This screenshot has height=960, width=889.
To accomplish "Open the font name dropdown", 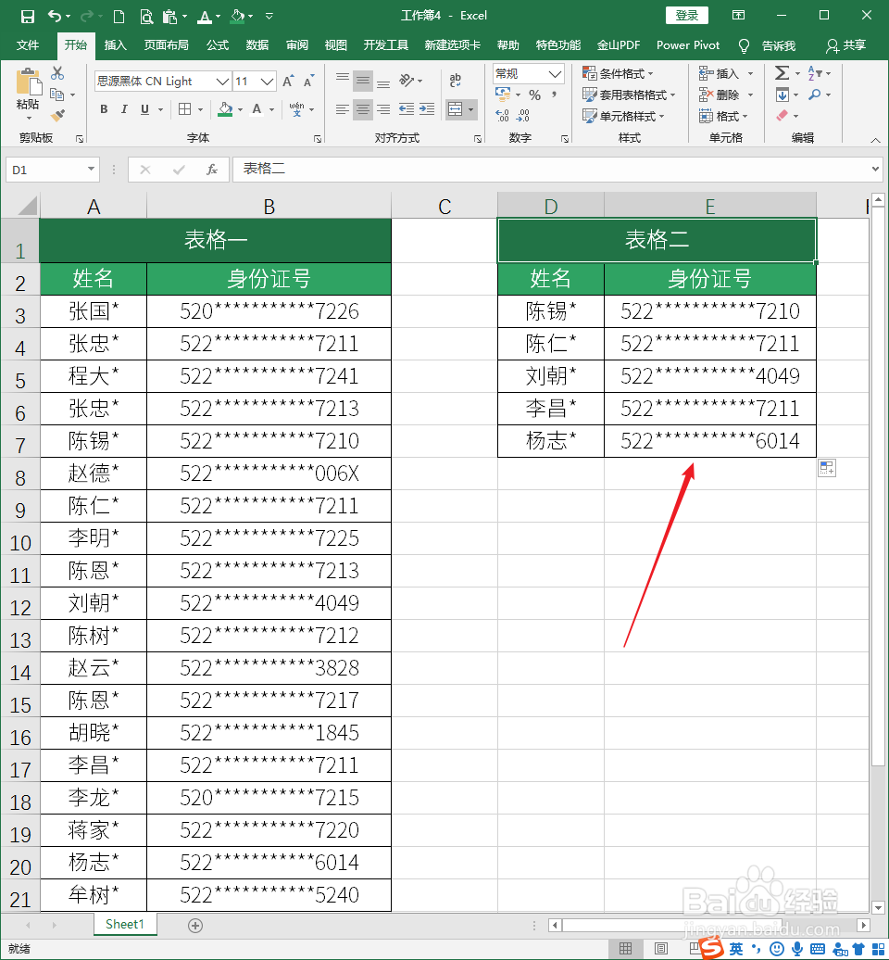I will tap(222, 81).
